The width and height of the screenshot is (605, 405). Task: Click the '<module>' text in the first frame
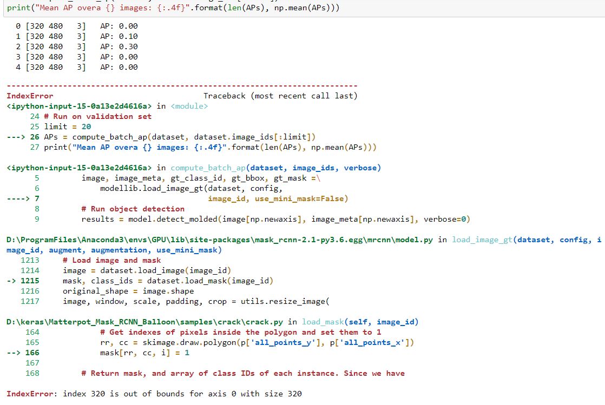[189, 106]
